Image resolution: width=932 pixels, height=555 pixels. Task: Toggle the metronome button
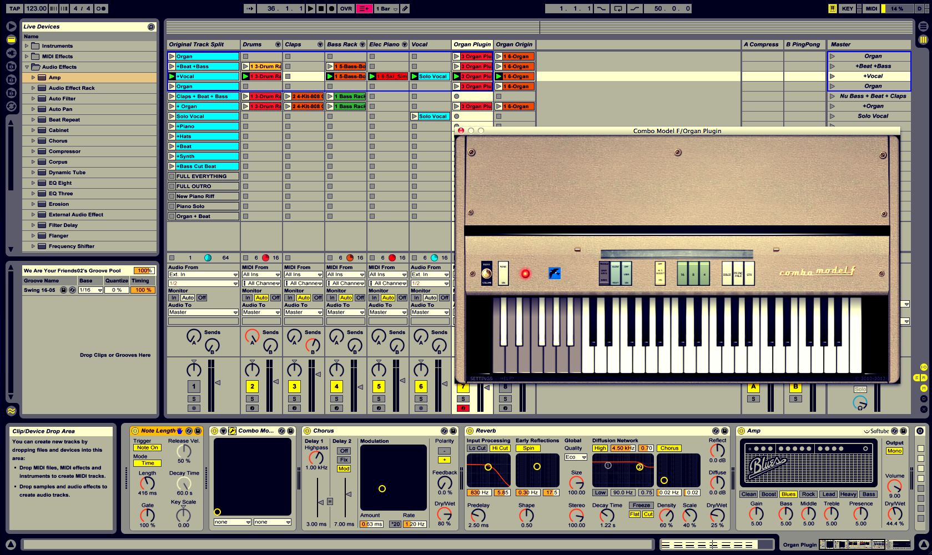point(100,8)
